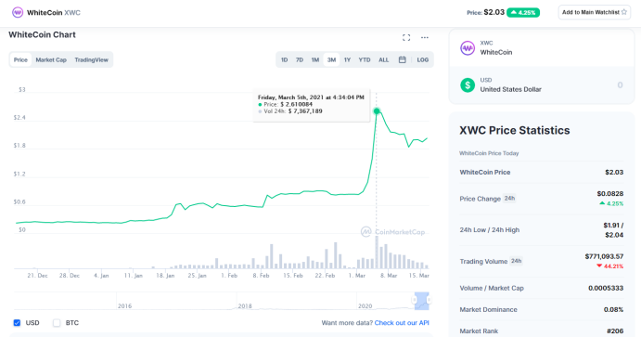This screenshot has width=641, height=337.
Task: Switch to the TradingView tab
Action: 92,59
